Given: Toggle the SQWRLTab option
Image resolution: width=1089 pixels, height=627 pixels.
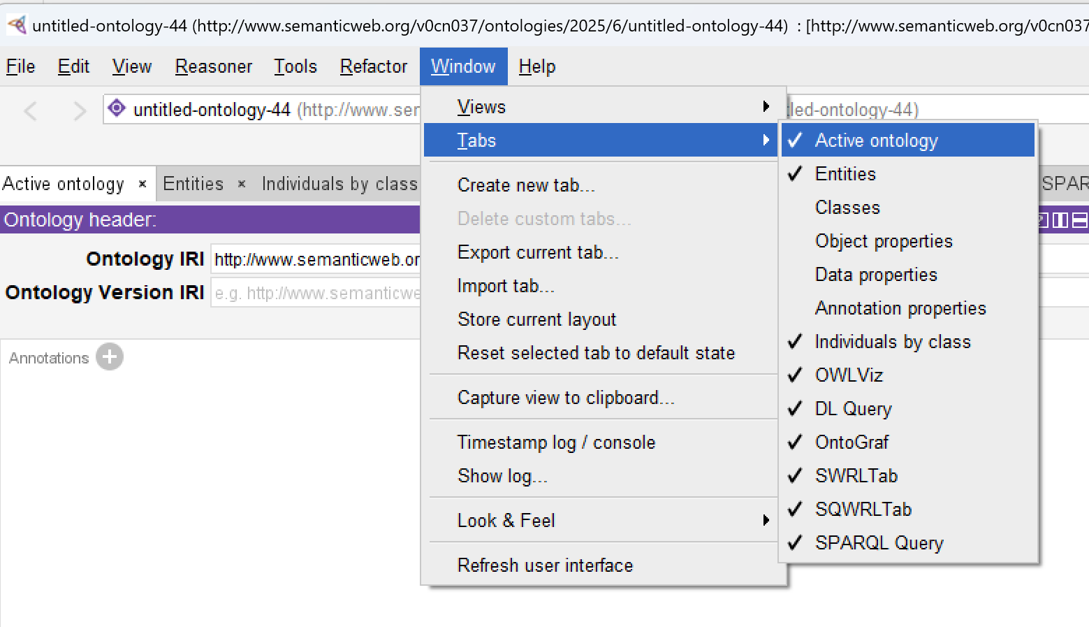Looking at the screenshot, I should click(x=908, y=509).
